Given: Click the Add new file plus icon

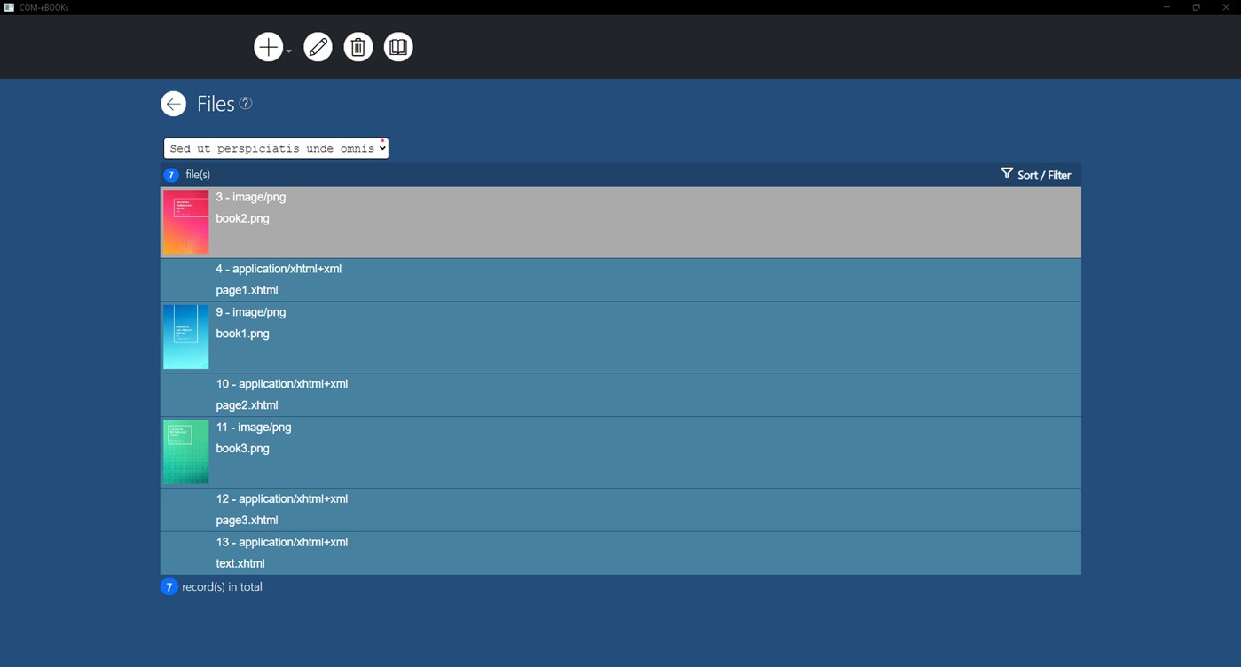Looking at the screenshot, I should (268, 46).
